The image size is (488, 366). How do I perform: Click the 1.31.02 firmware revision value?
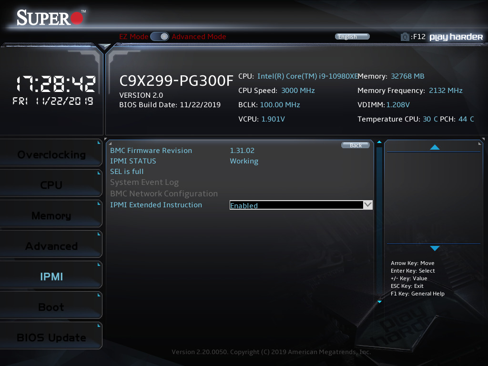pos(242,151)
